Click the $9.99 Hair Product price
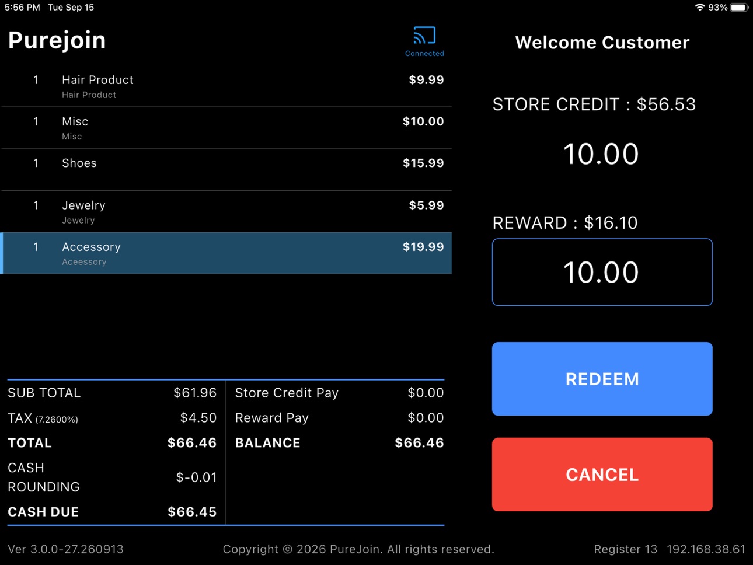Screen dimensions: 753x565 [x=426, y=80]
